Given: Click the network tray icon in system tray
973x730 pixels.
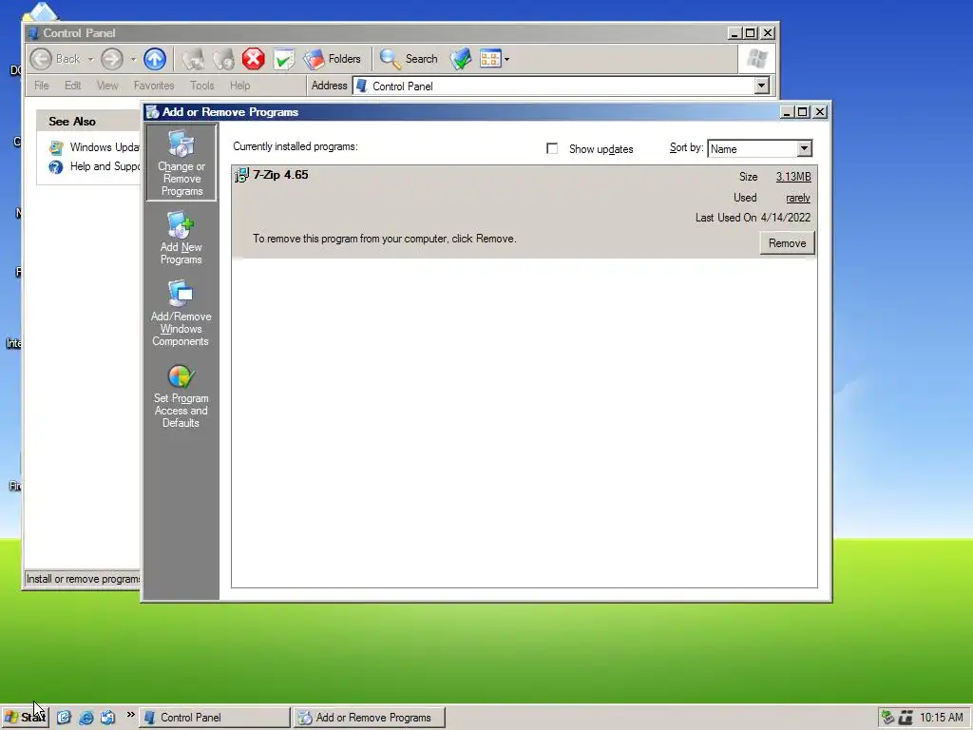Looking at the screenshot, I should 888,718.
